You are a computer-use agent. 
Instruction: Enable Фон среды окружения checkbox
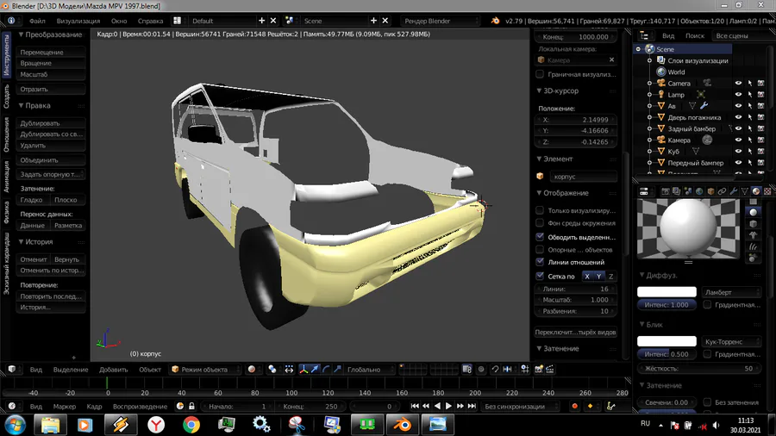pyautogui.click(x=540, y=223)
